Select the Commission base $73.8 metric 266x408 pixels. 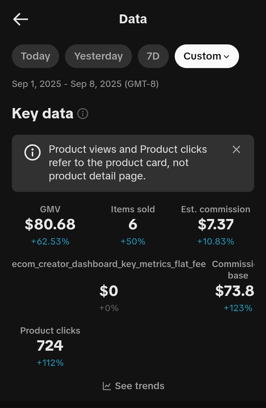(x=235, y=291)
